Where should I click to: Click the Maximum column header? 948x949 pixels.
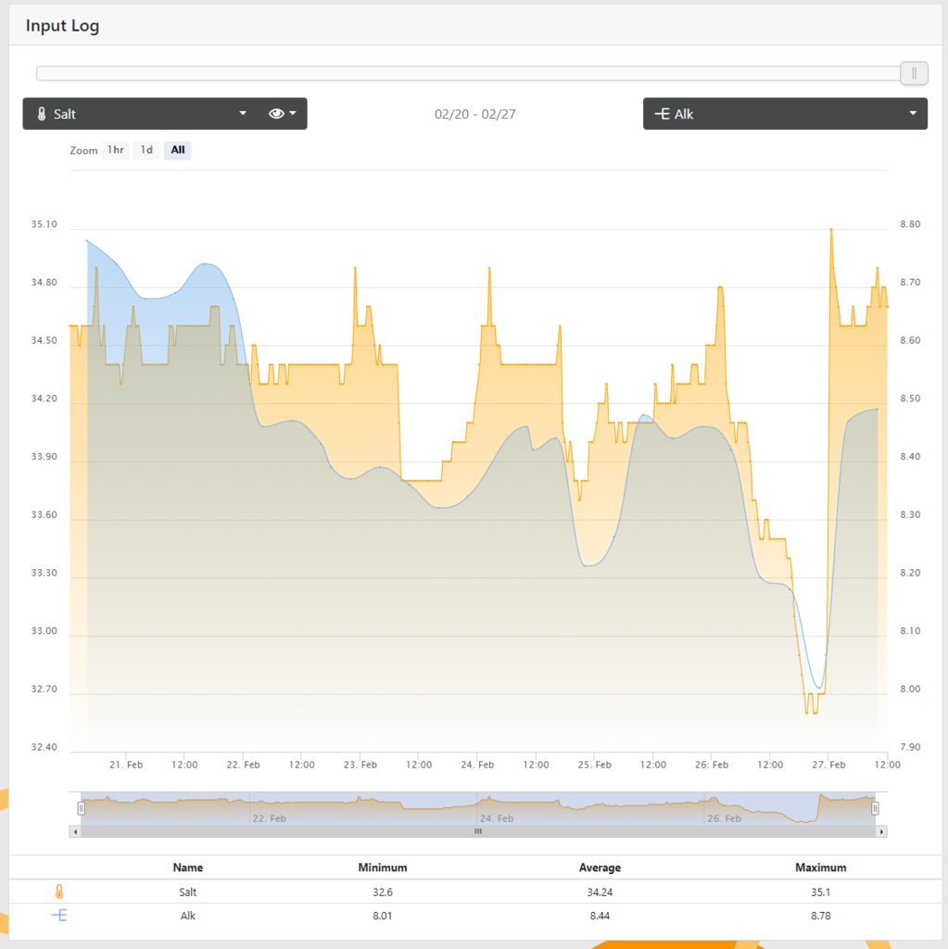(820, 867)
